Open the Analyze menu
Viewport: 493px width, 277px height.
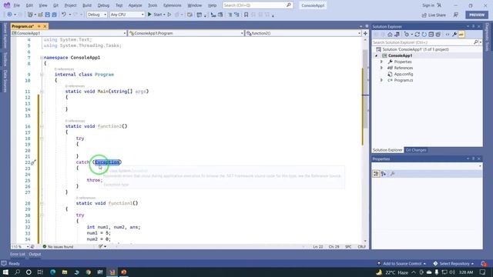point(135,5)
